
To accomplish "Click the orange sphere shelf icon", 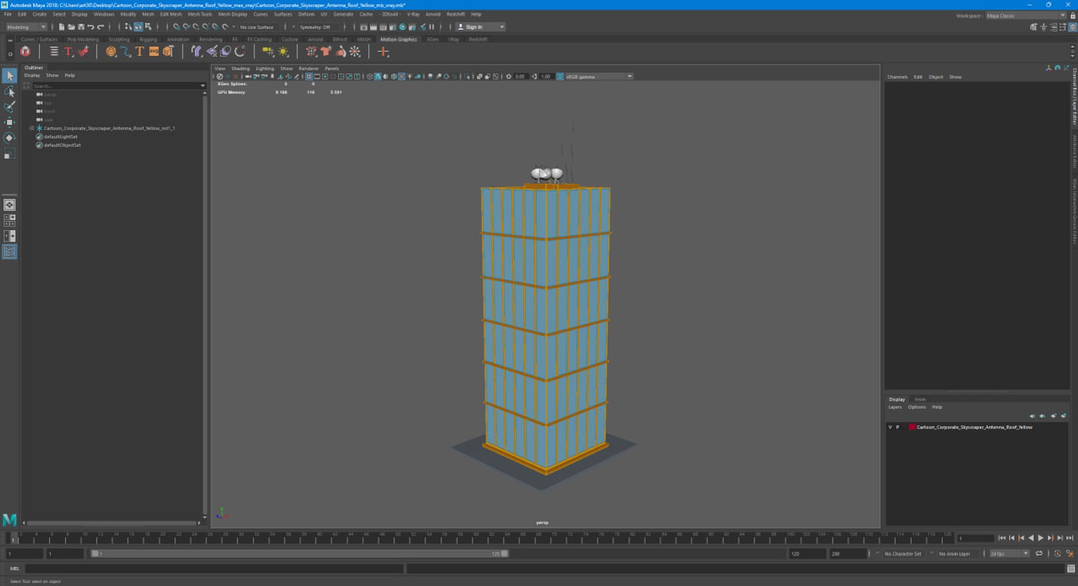I will click(111, 52).
